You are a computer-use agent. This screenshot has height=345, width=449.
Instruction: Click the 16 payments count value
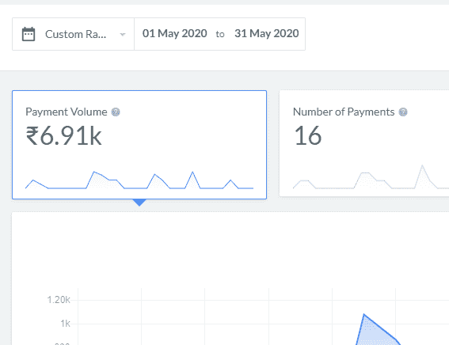point(308,136)
